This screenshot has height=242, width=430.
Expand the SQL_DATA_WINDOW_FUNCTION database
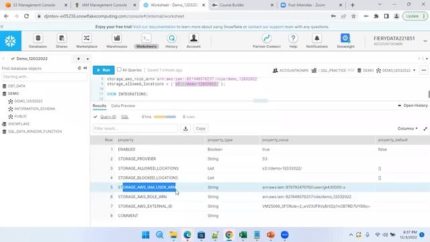point(35,132)
